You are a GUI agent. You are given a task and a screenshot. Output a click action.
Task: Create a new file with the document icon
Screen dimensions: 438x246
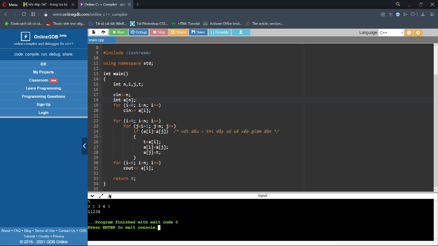click(94, 32)
